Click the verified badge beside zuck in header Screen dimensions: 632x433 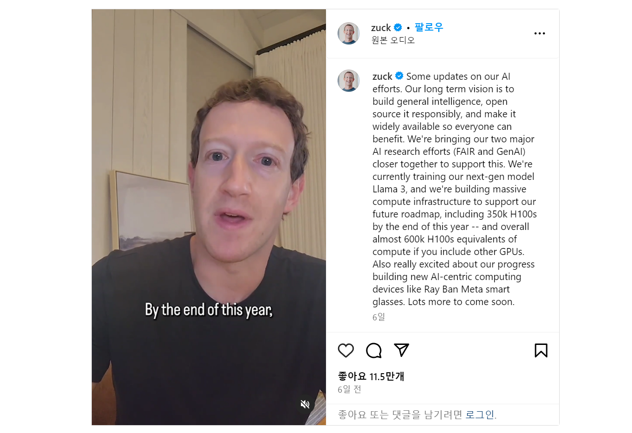click(x=398, y=27)
